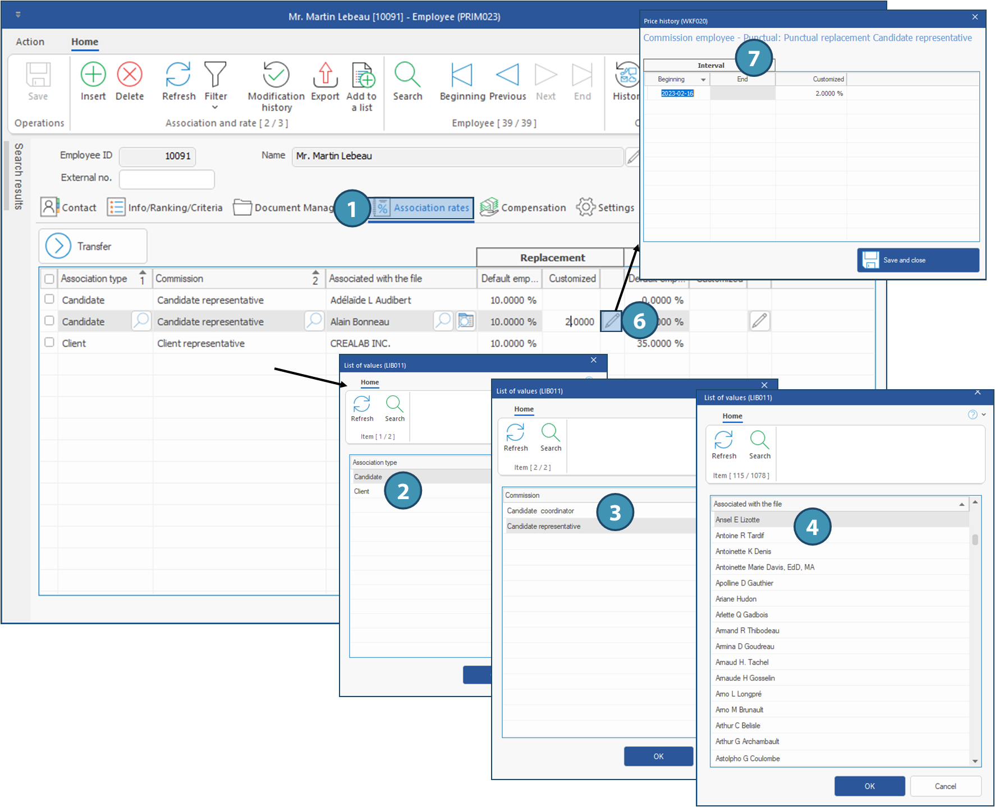Open the Compensation tab
This screenshot has width=995, height=807.
(x=523, y=207)
